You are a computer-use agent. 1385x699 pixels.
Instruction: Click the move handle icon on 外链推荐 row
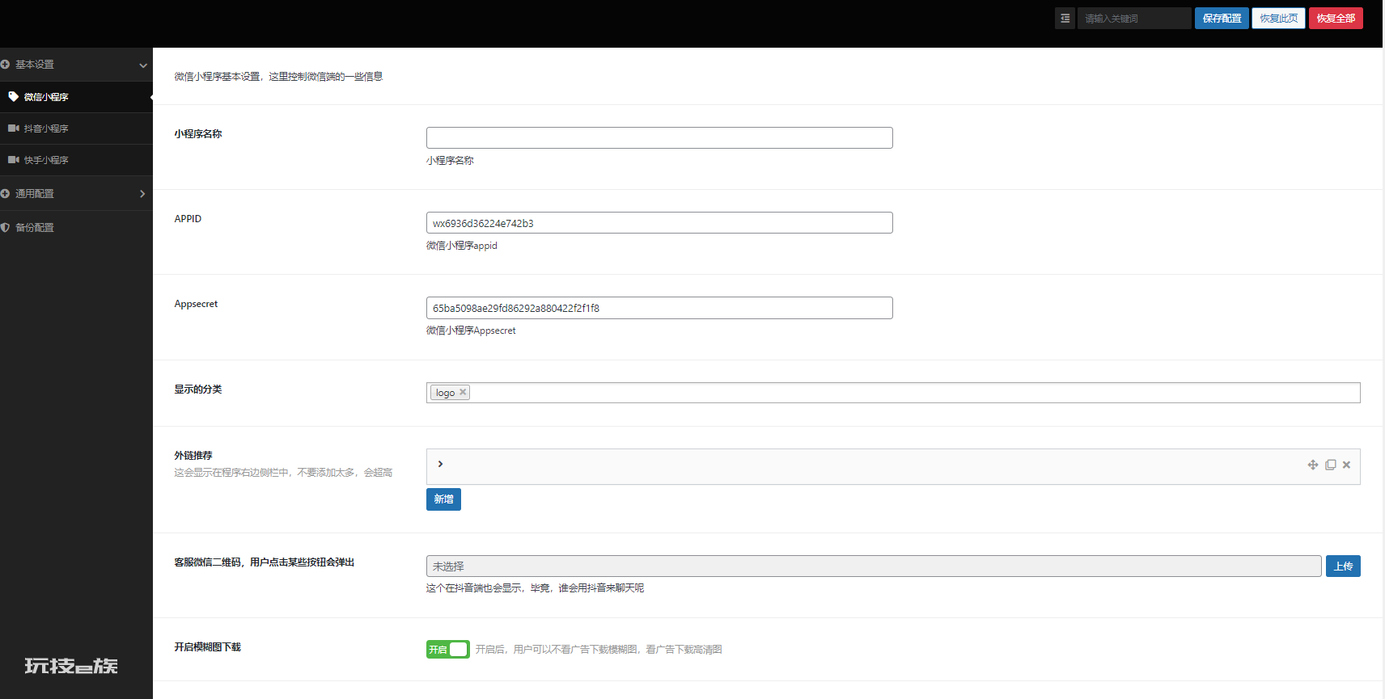click(1313, 465)
